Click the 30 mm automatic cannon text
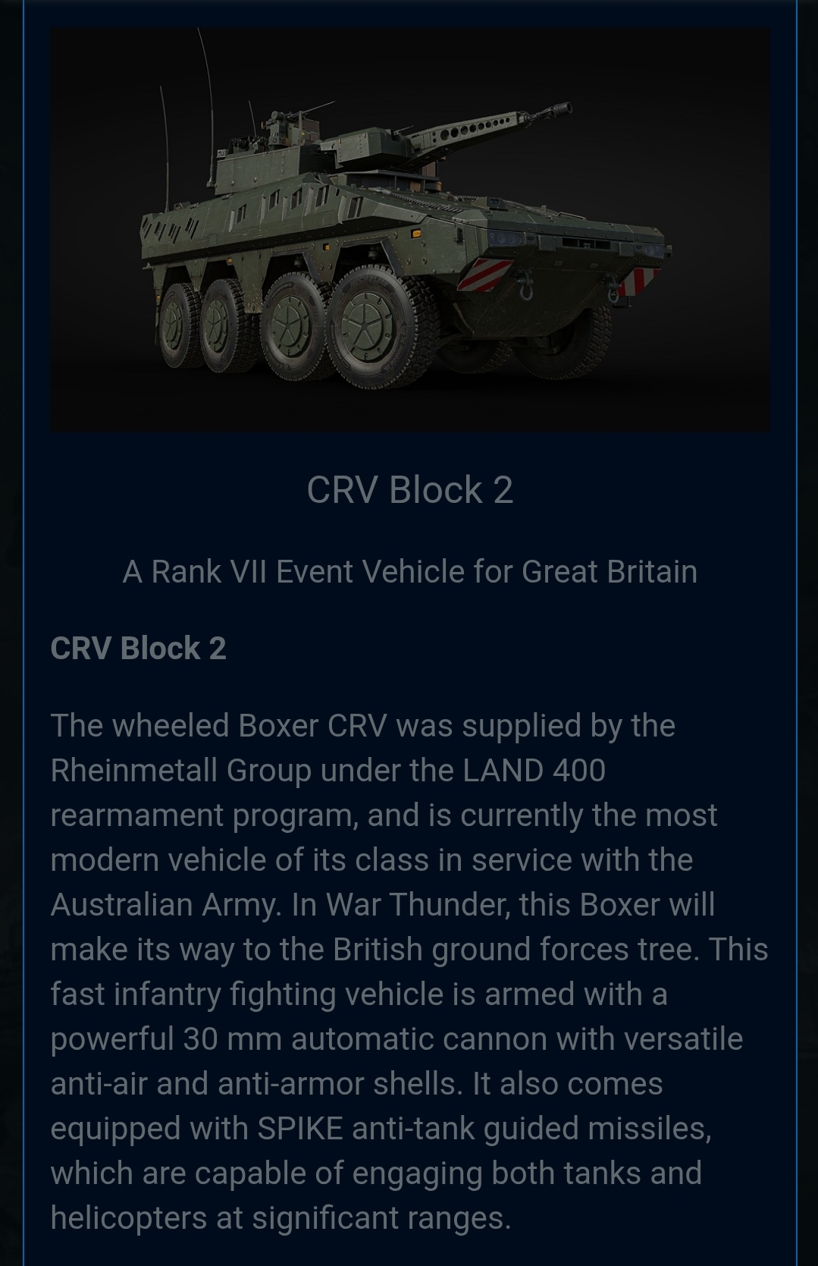The height and width of the screenshot is (1266, 818). tap(365, 1039)
